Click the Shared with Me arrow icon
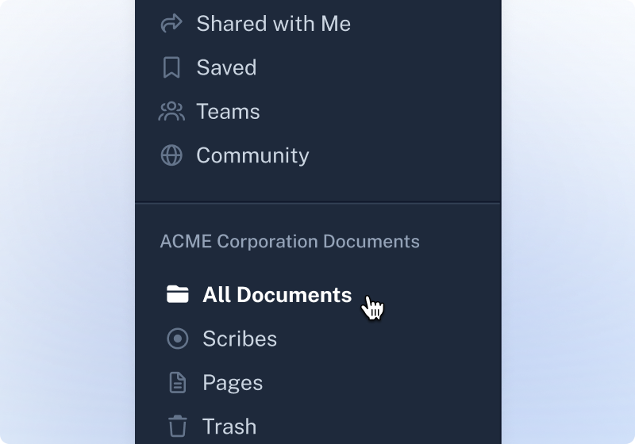The height and width of the screenshot is (444, 635). point(171,23)
